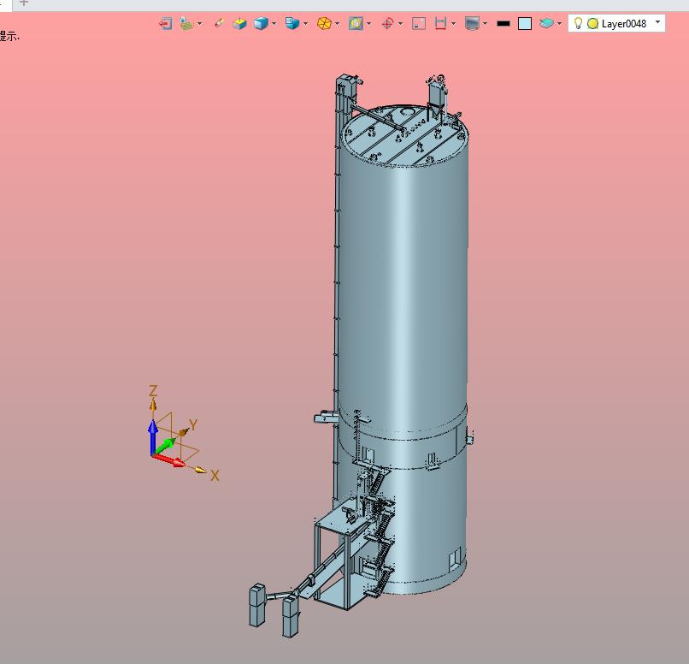Expand the inspect tool dropdown arrow
Screen dimensions: 689x664
tap(199, 23)
